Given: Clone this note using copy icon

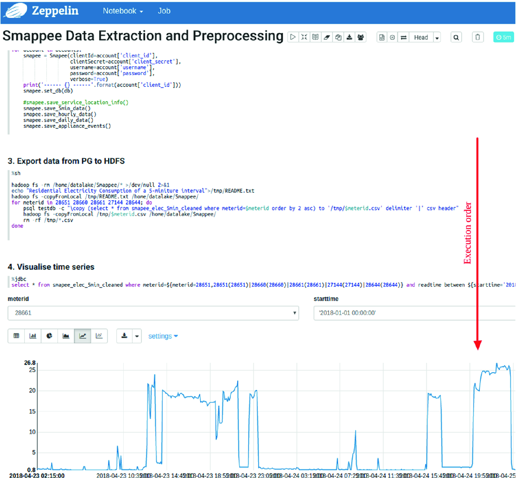Looking at the screenshot, I should [338, 37].
